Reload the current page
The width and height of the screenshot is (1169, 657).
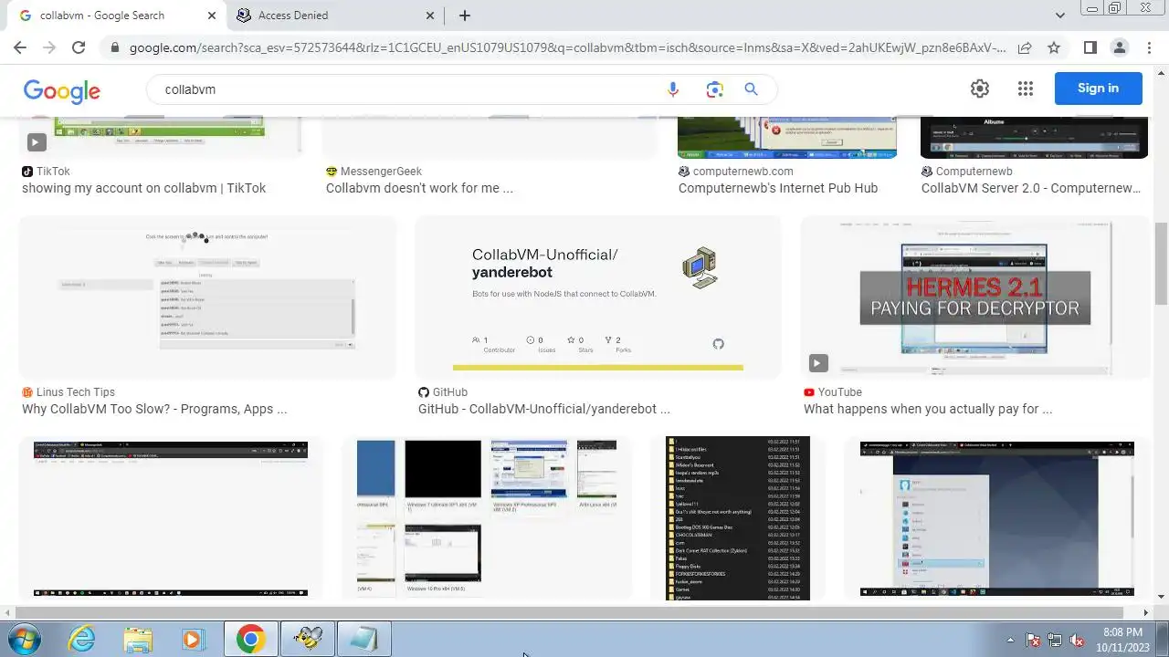tap(79, 47)
